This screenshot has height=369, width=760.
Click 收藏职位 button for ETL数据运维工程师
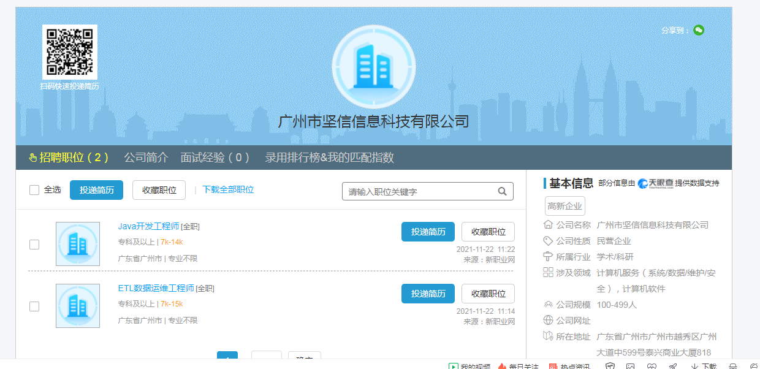488,294
